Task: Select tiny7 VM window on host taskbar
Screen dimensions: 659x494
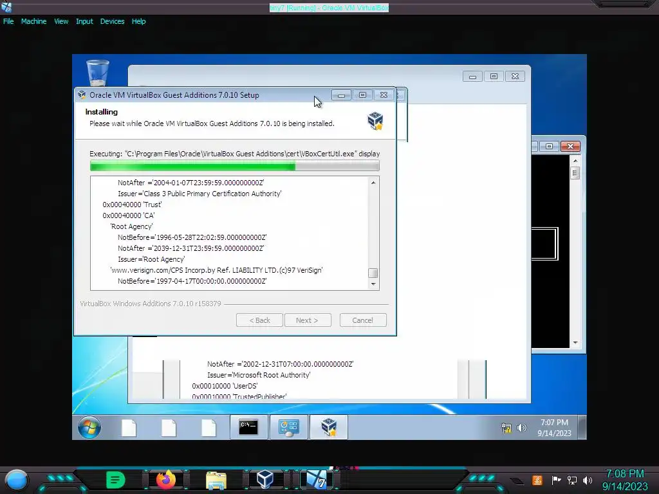Action: (317, 480)
